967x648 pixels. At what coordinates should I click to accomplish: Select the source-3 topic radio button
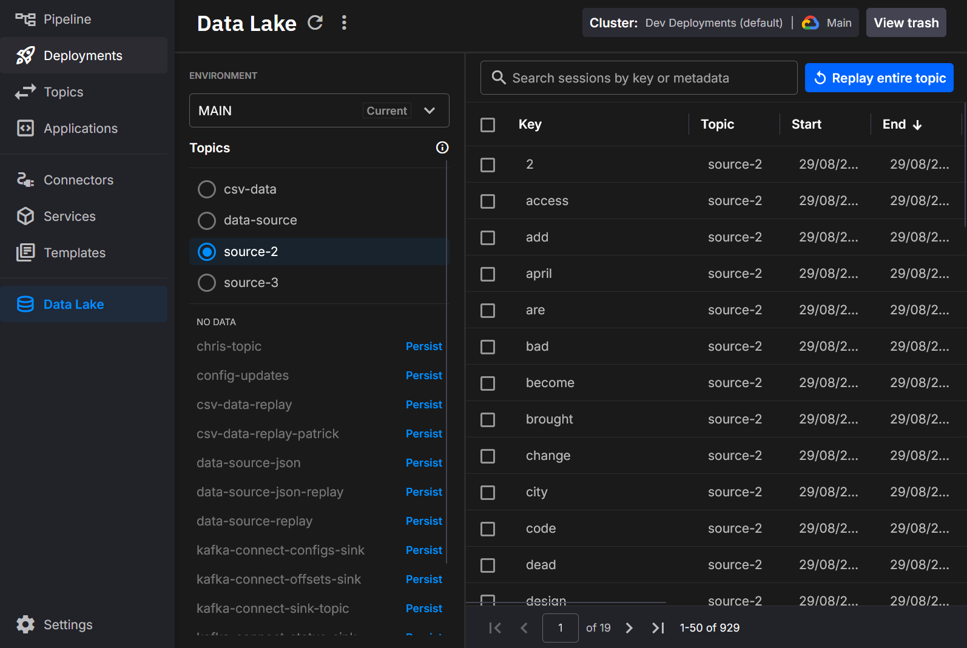tap(207, 283)
